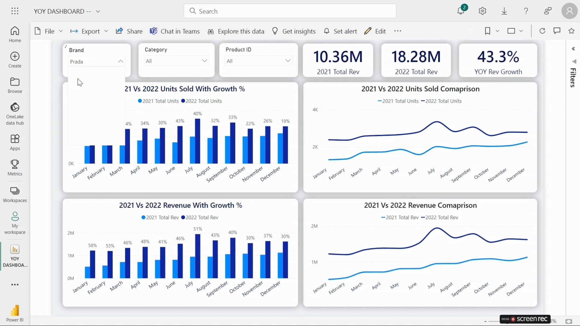
Task: Click 2022 Total Rev legend in revenue bar chart
Action: coord(200,217)
